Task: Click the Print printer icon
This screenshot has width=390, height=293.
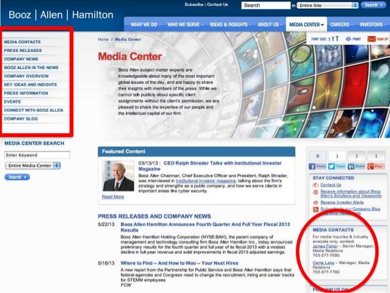Action: 348,39
